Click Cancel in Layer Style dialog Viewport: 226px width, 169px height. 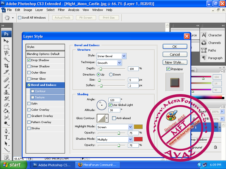[175, 54]
